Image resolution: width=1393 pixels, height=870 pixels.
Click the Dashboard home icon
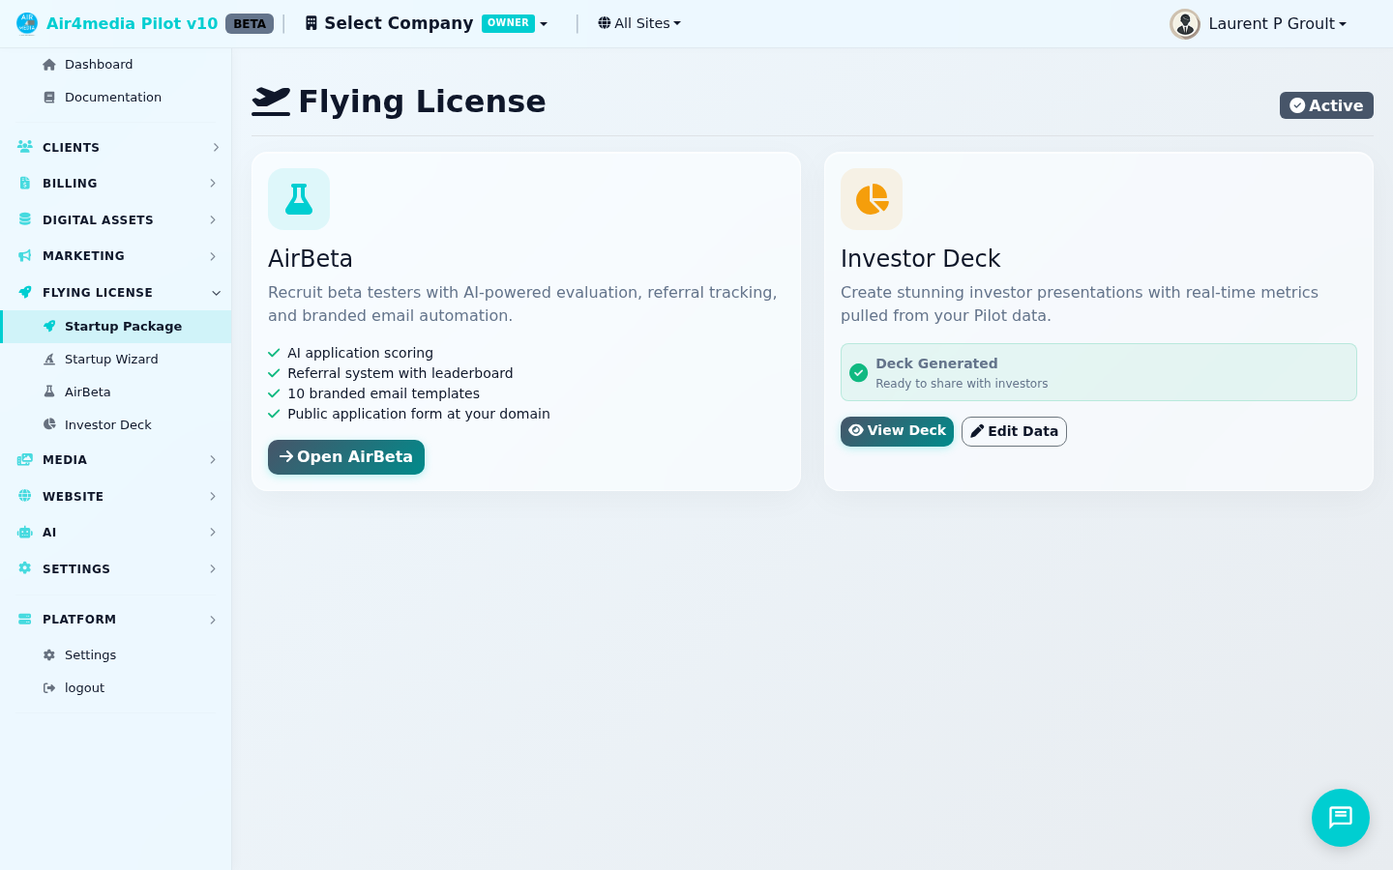(48, 64)
